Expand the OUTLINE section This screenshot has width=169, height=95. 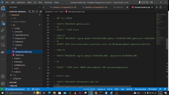coord(13,82)
